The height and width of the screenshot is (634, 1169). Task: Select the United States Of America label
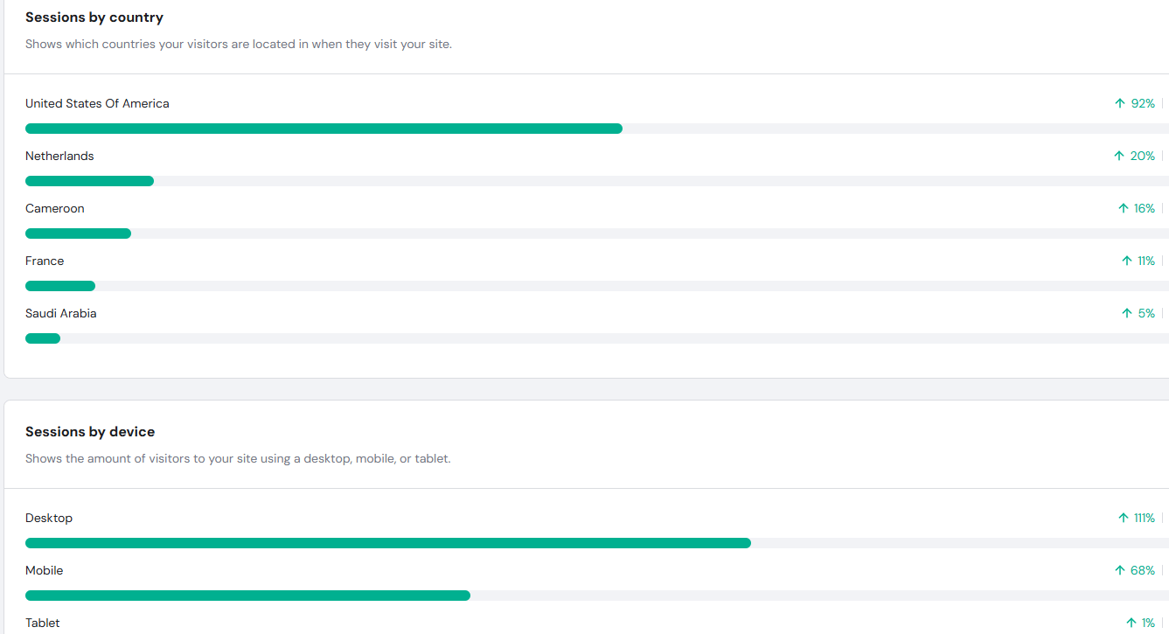tap(97, 103)
